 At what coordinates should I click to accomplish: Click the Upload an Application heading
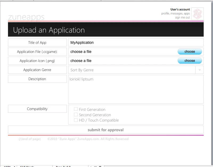click(49, 30)
